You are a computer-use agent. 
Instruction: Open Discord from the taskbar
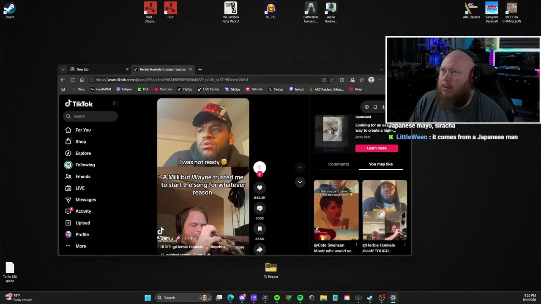point(242,298)
